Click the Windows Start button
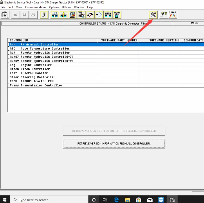The height and width of the screenshot is (203, 204). tap(5, 200)
